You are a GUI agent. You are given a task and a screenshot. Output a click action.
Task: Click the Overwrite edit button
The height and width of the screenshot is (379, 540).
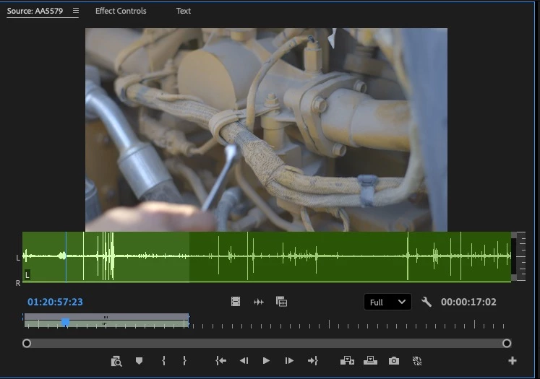371,361
